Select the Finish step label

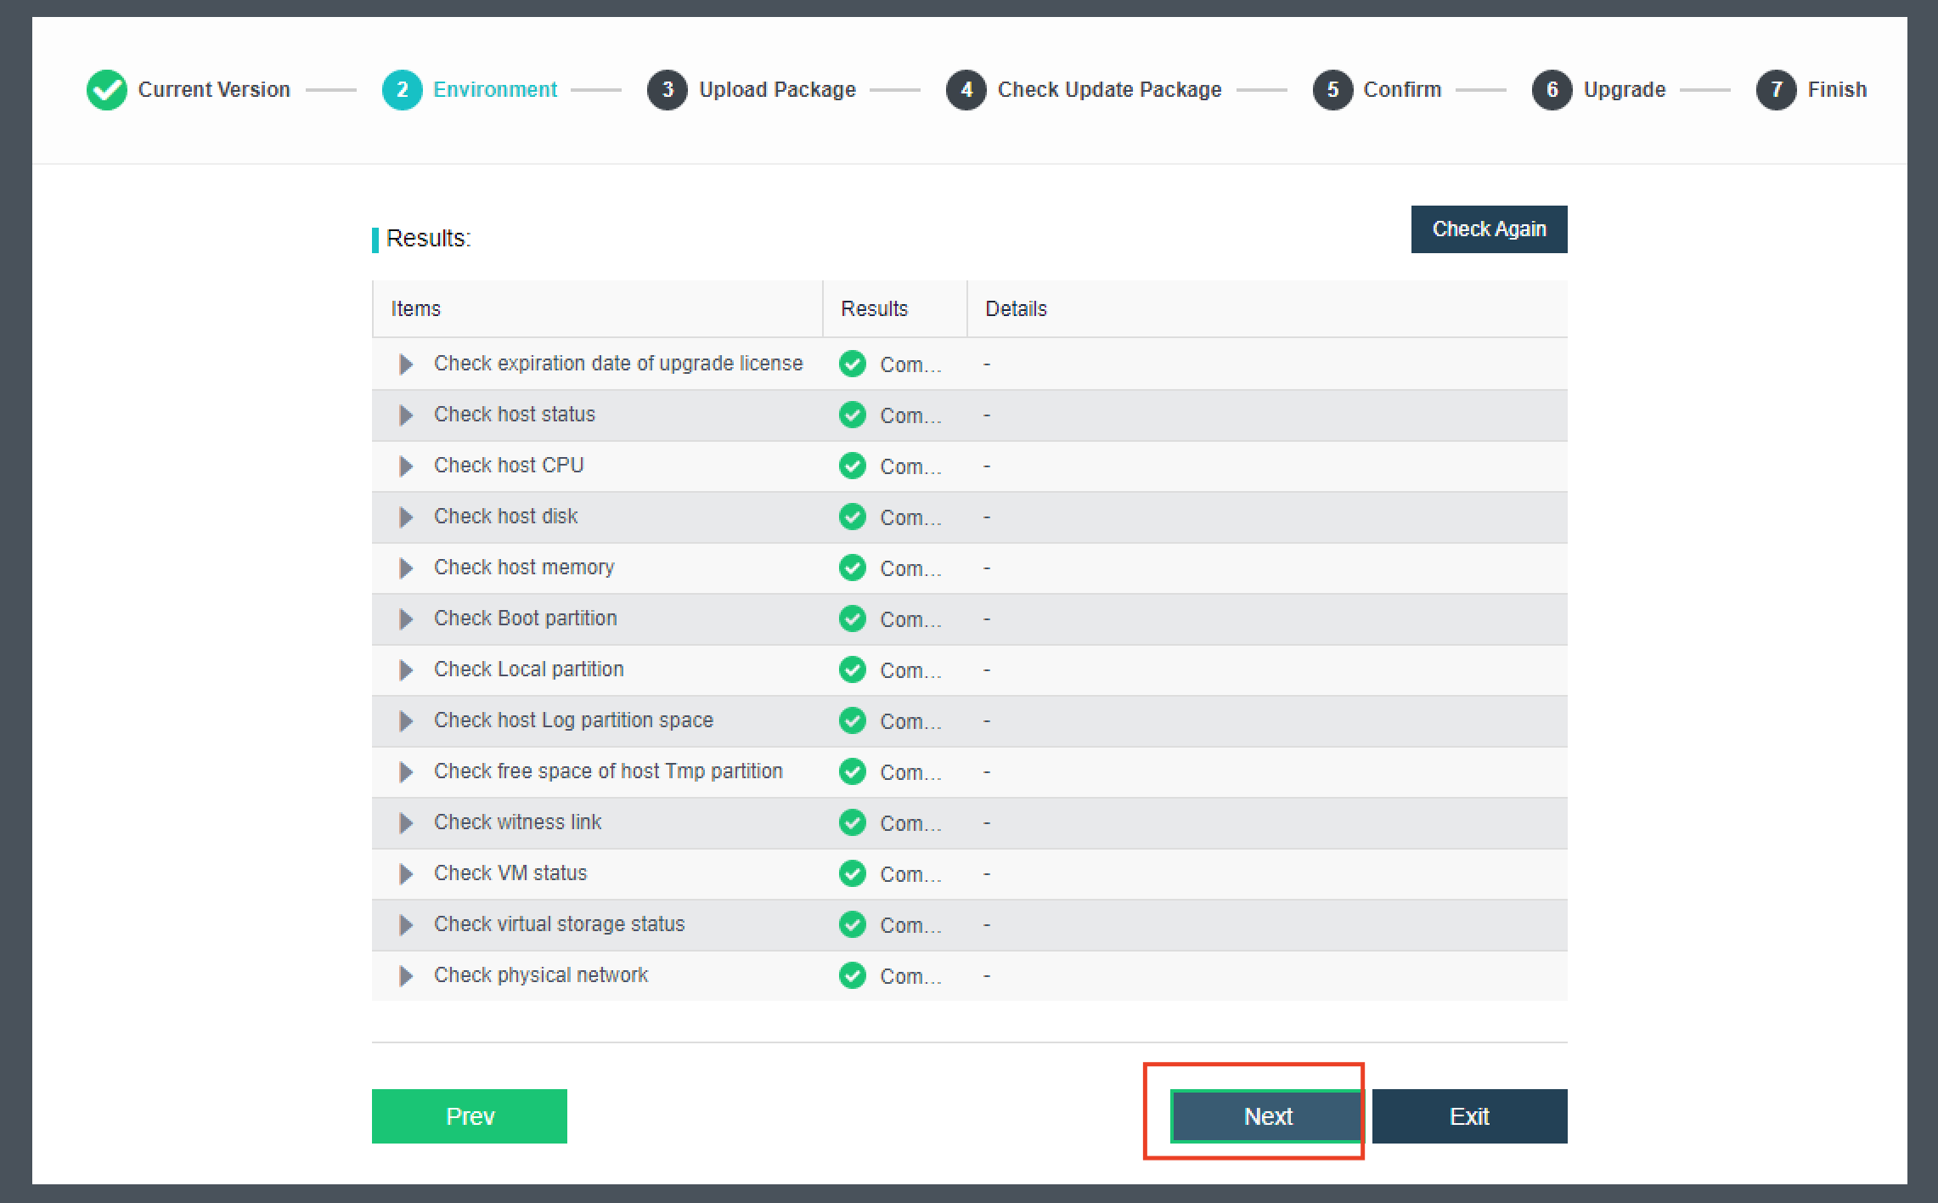coord(1837,90)
